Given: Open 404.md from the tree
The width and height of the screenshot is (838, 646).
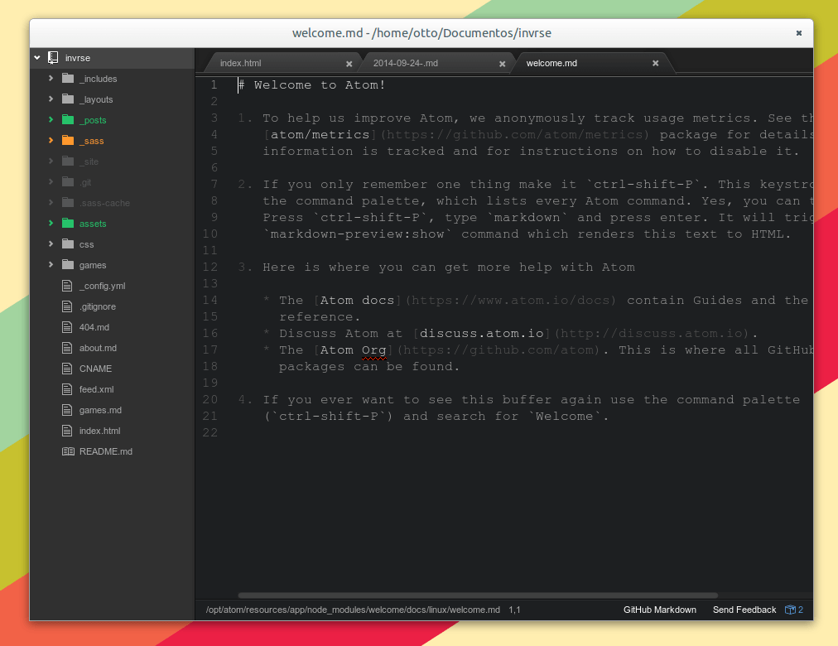Looking at the screenshot, I should pyautogui.click(x=94, y=327).
